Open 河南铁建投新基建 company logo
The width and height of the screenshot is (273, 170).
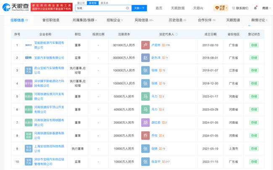point(29,136)
